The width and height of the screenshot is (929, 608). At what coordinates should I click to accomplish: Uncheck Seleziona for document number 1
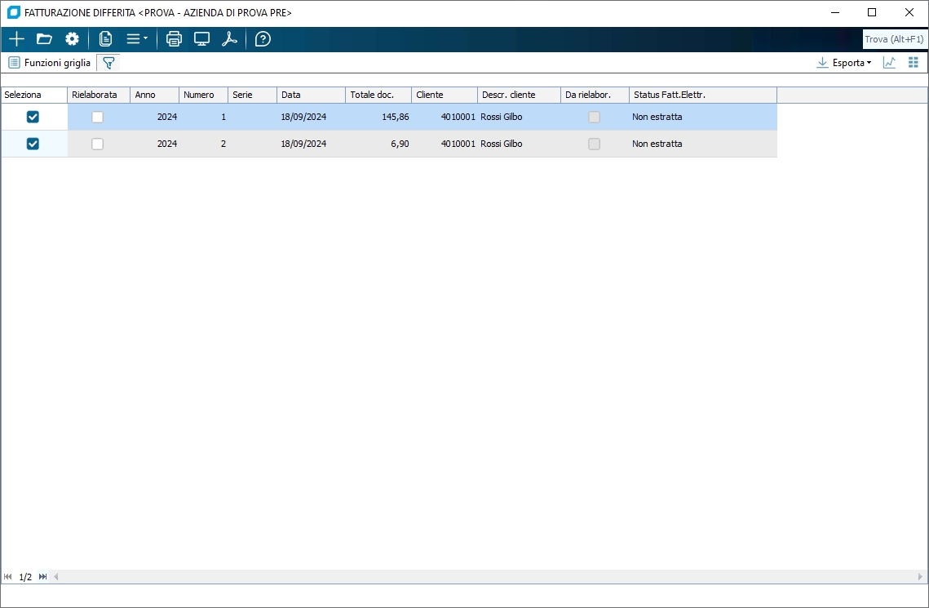pyautogui.click(x=33, y=118)
